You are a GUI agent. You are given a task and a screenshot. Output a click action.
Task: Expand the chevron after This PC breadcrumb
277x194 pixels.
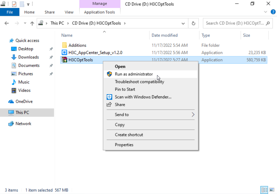click(68, 23)
